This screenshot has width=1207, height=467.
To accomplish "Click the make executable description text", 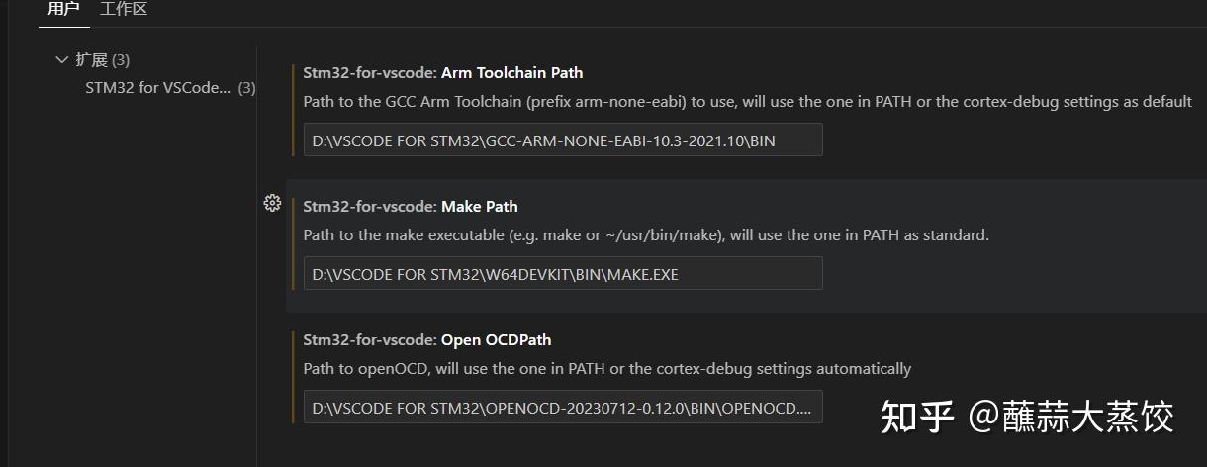I will [645, 235].
